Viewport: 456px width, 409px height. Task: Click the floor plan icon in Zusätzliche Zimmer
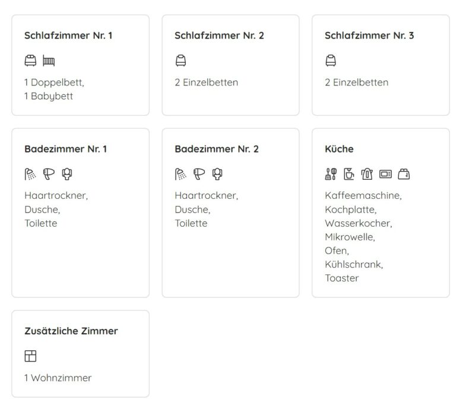(x=30, y=356)
